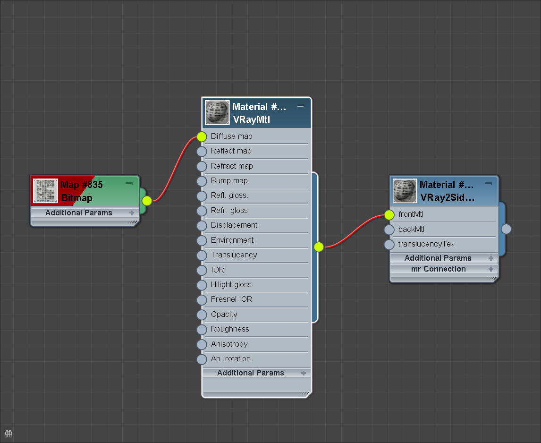Click the Hilight gloss input socket
This screenshot has height=443, width=541.
click(x=202, y=285)
